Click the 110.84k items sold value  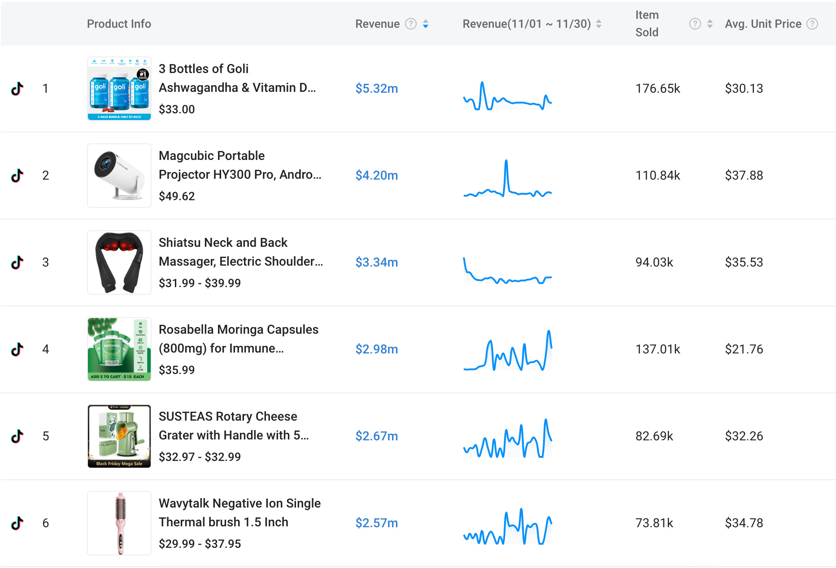[657, 176]
